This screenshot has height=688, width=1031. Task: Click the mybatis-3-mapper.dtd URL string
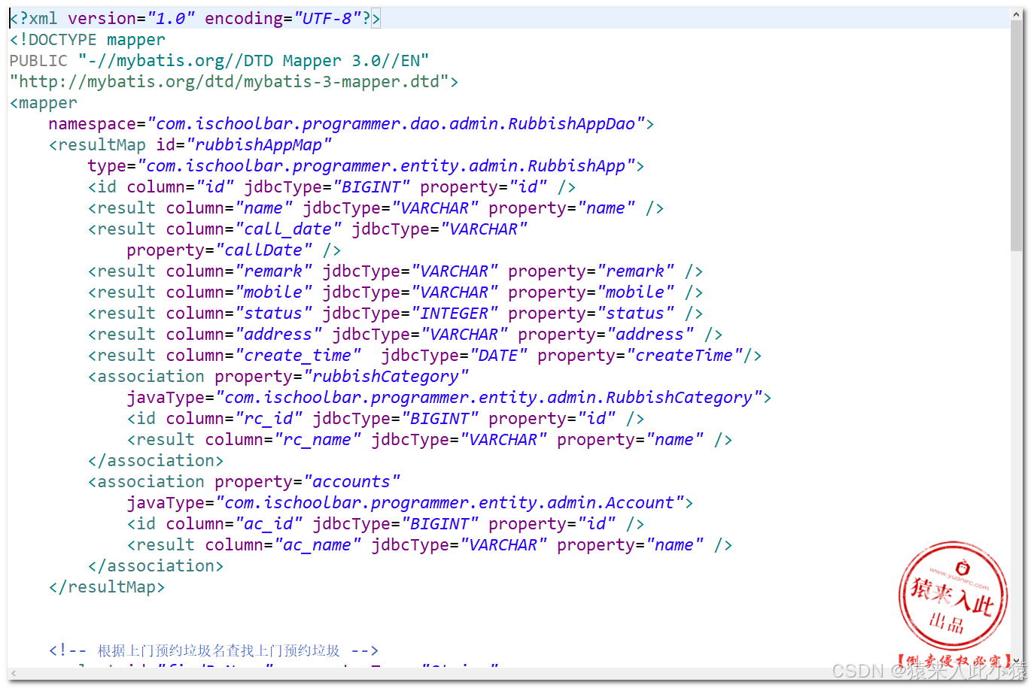pos(229,81)
